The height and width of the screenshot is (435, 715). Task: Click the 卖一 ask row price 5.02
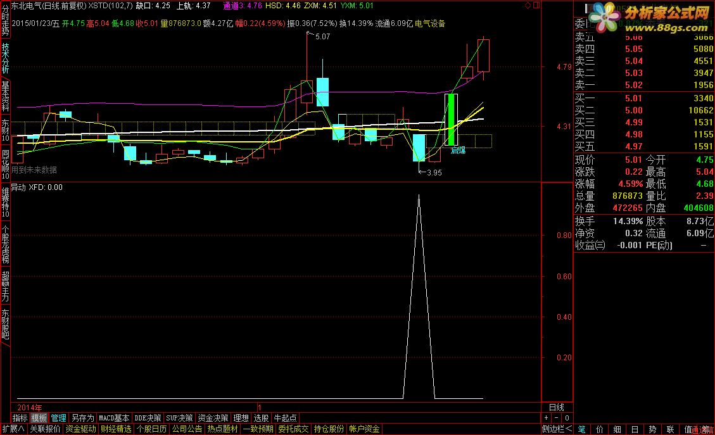coord(633,85)
